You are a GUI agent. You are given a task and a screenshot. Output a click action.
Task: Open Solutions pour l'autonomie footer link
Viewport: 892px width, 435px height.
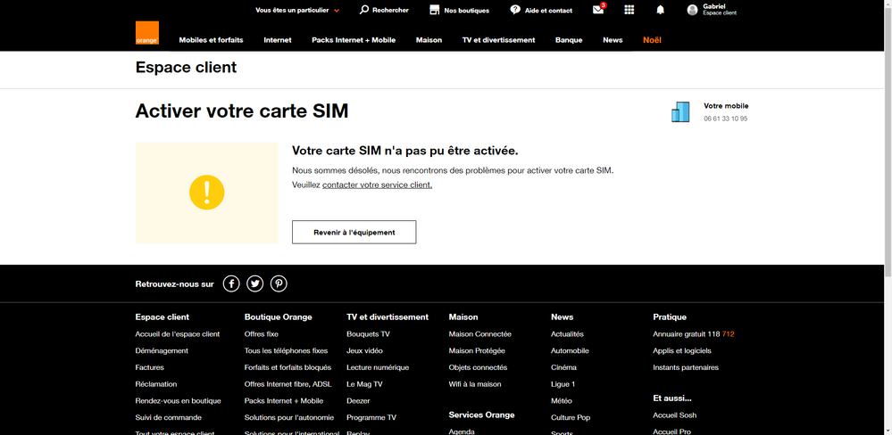[x=289, y=417]
